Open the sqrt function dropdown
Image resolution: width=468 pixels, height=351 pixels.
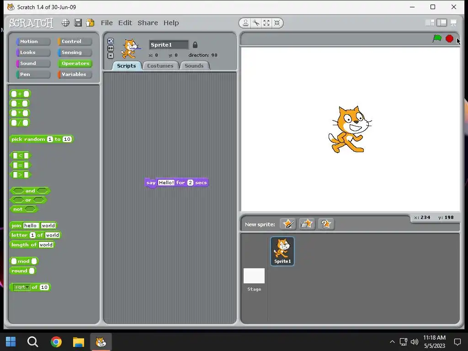pyautogui.click(x=22, y=287)
